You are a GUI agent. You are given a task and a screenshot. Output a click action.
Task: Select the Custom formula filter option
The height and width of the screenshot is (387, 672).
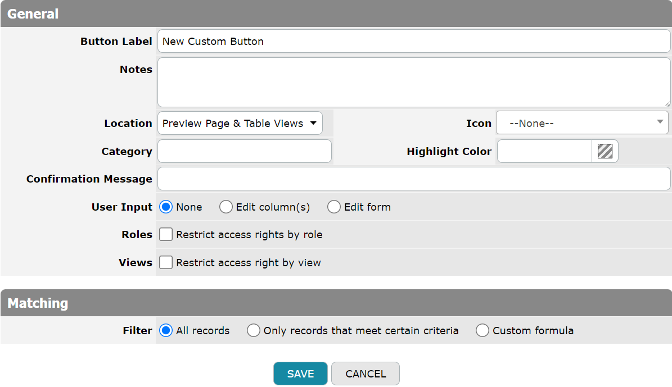(x=482, y=331)
